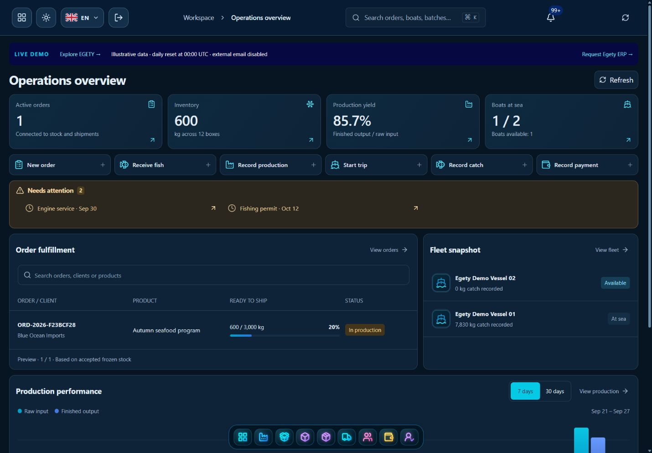
Task: Click the Needs attention count badge
Action: coord(81,191)
